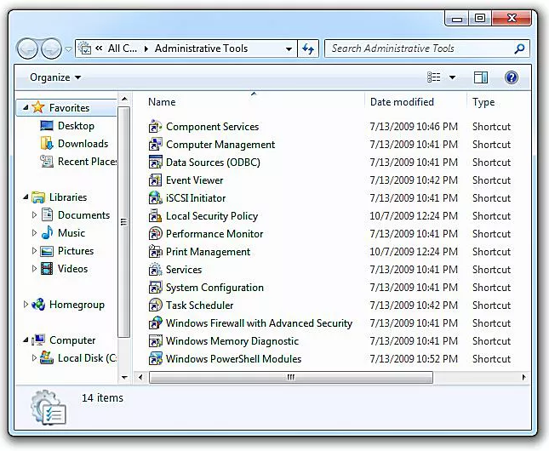Click the Local Security Policy icon
The height and width of the screenshot is (451, 549).
(x=155, y=215)
